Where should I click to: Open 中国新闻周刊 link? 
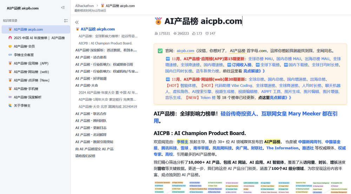[x=310, y=142]
